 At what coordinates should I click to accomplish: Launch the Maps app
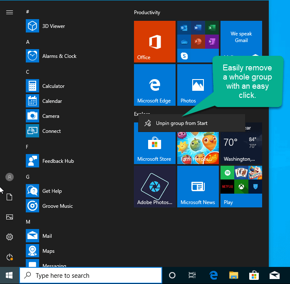[x=40, y=251]
